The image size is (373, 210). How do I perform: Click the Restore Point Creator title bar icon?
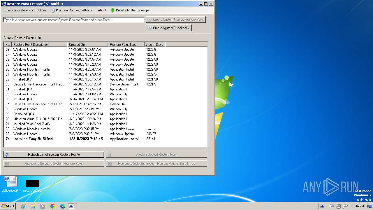coord(4,4)
